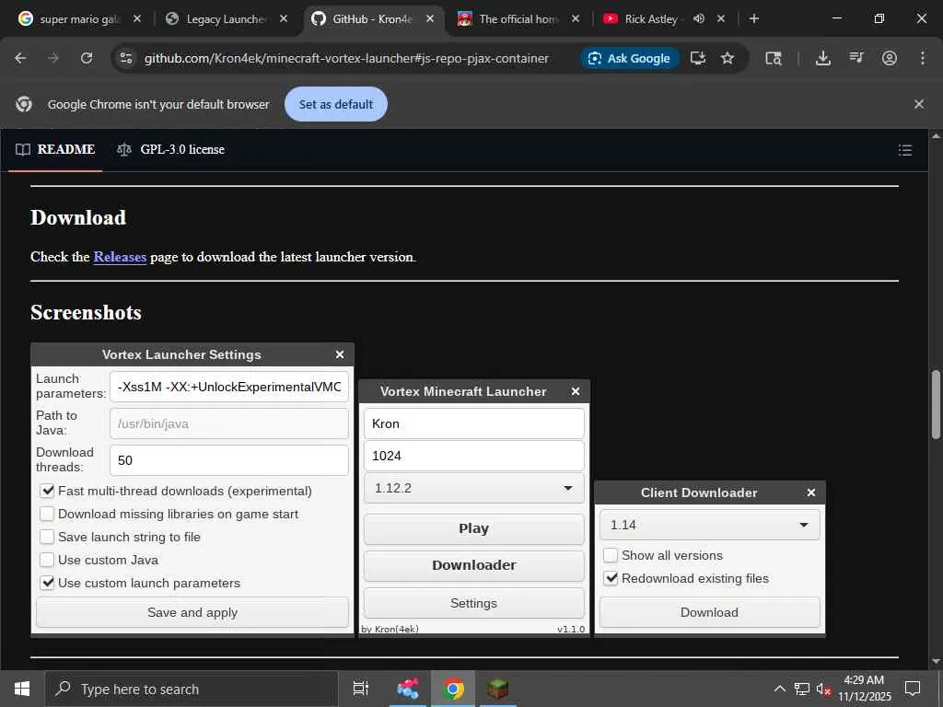The image size is (943, 707).
Task: Bookmark this page with the star icon
Action: pyautogui.click(x=728, y=58)
